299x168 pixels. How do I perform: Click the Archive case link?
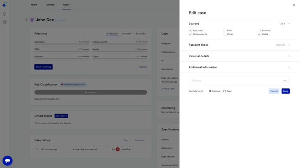point(168,89)
